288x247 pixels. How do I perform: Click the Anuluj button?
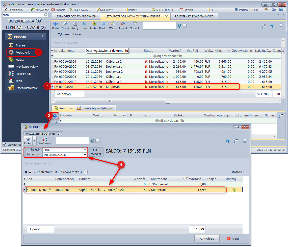coord(233,238)
